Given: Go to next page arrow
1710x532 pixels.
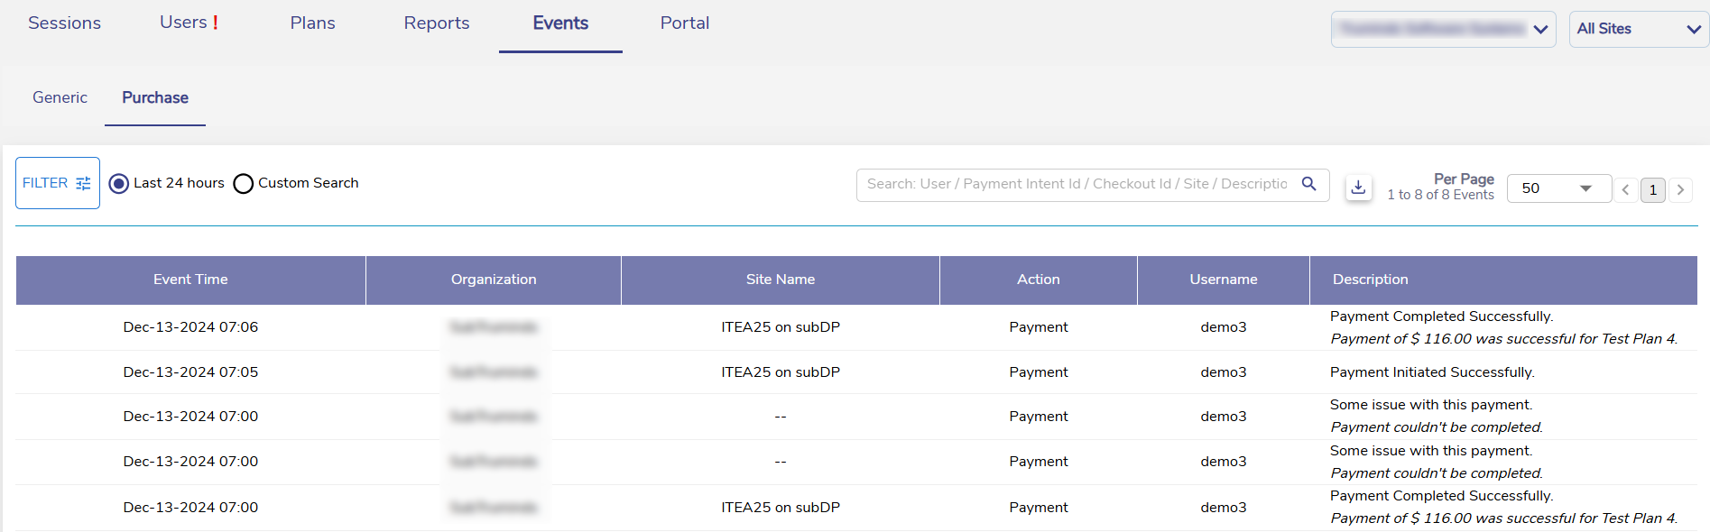Looking at the screenshot, I should [x=1680, y=189].
